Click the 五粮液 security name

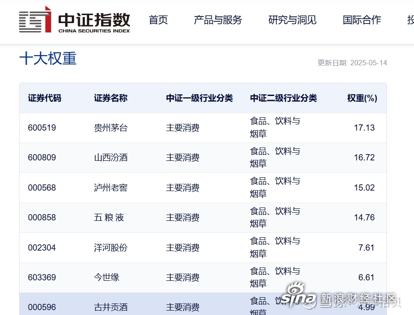(109, 218)
